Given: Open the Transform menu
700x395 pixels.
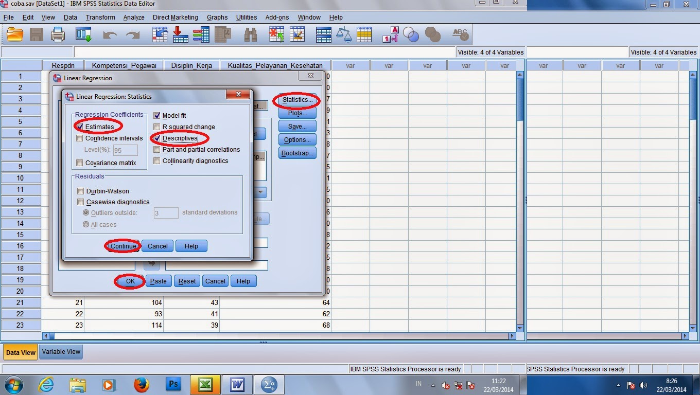Looking at the screenshot, I should click(x=100, y=17).
